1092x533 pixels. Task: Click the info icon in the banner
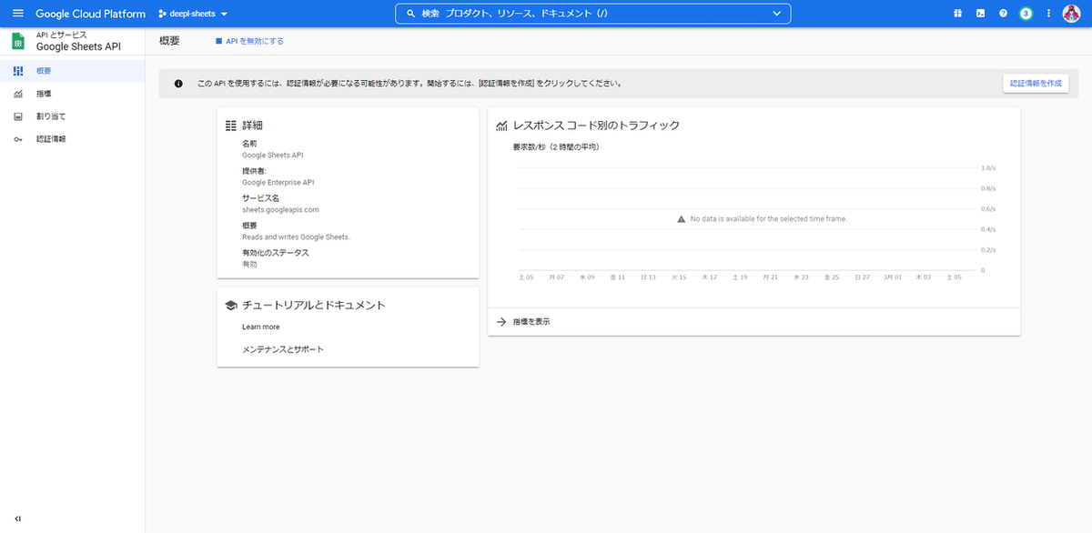pyautogui.click(x=178, y=83)
